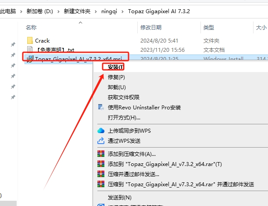268x206 pixels.
Task: Select the Topaz Gigapixel msi installer icon
Action: pos(30,59)
